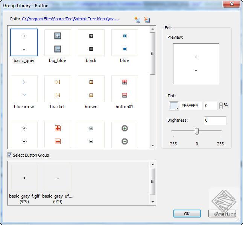Click the delete image group icon
This screenshot has height=225, width=243.
click(147, 20)
